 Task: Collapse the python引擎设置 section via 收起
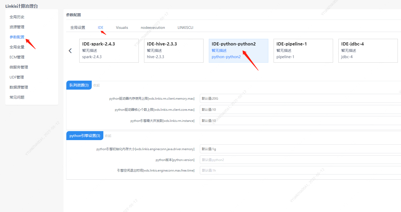tap(108, 135)
